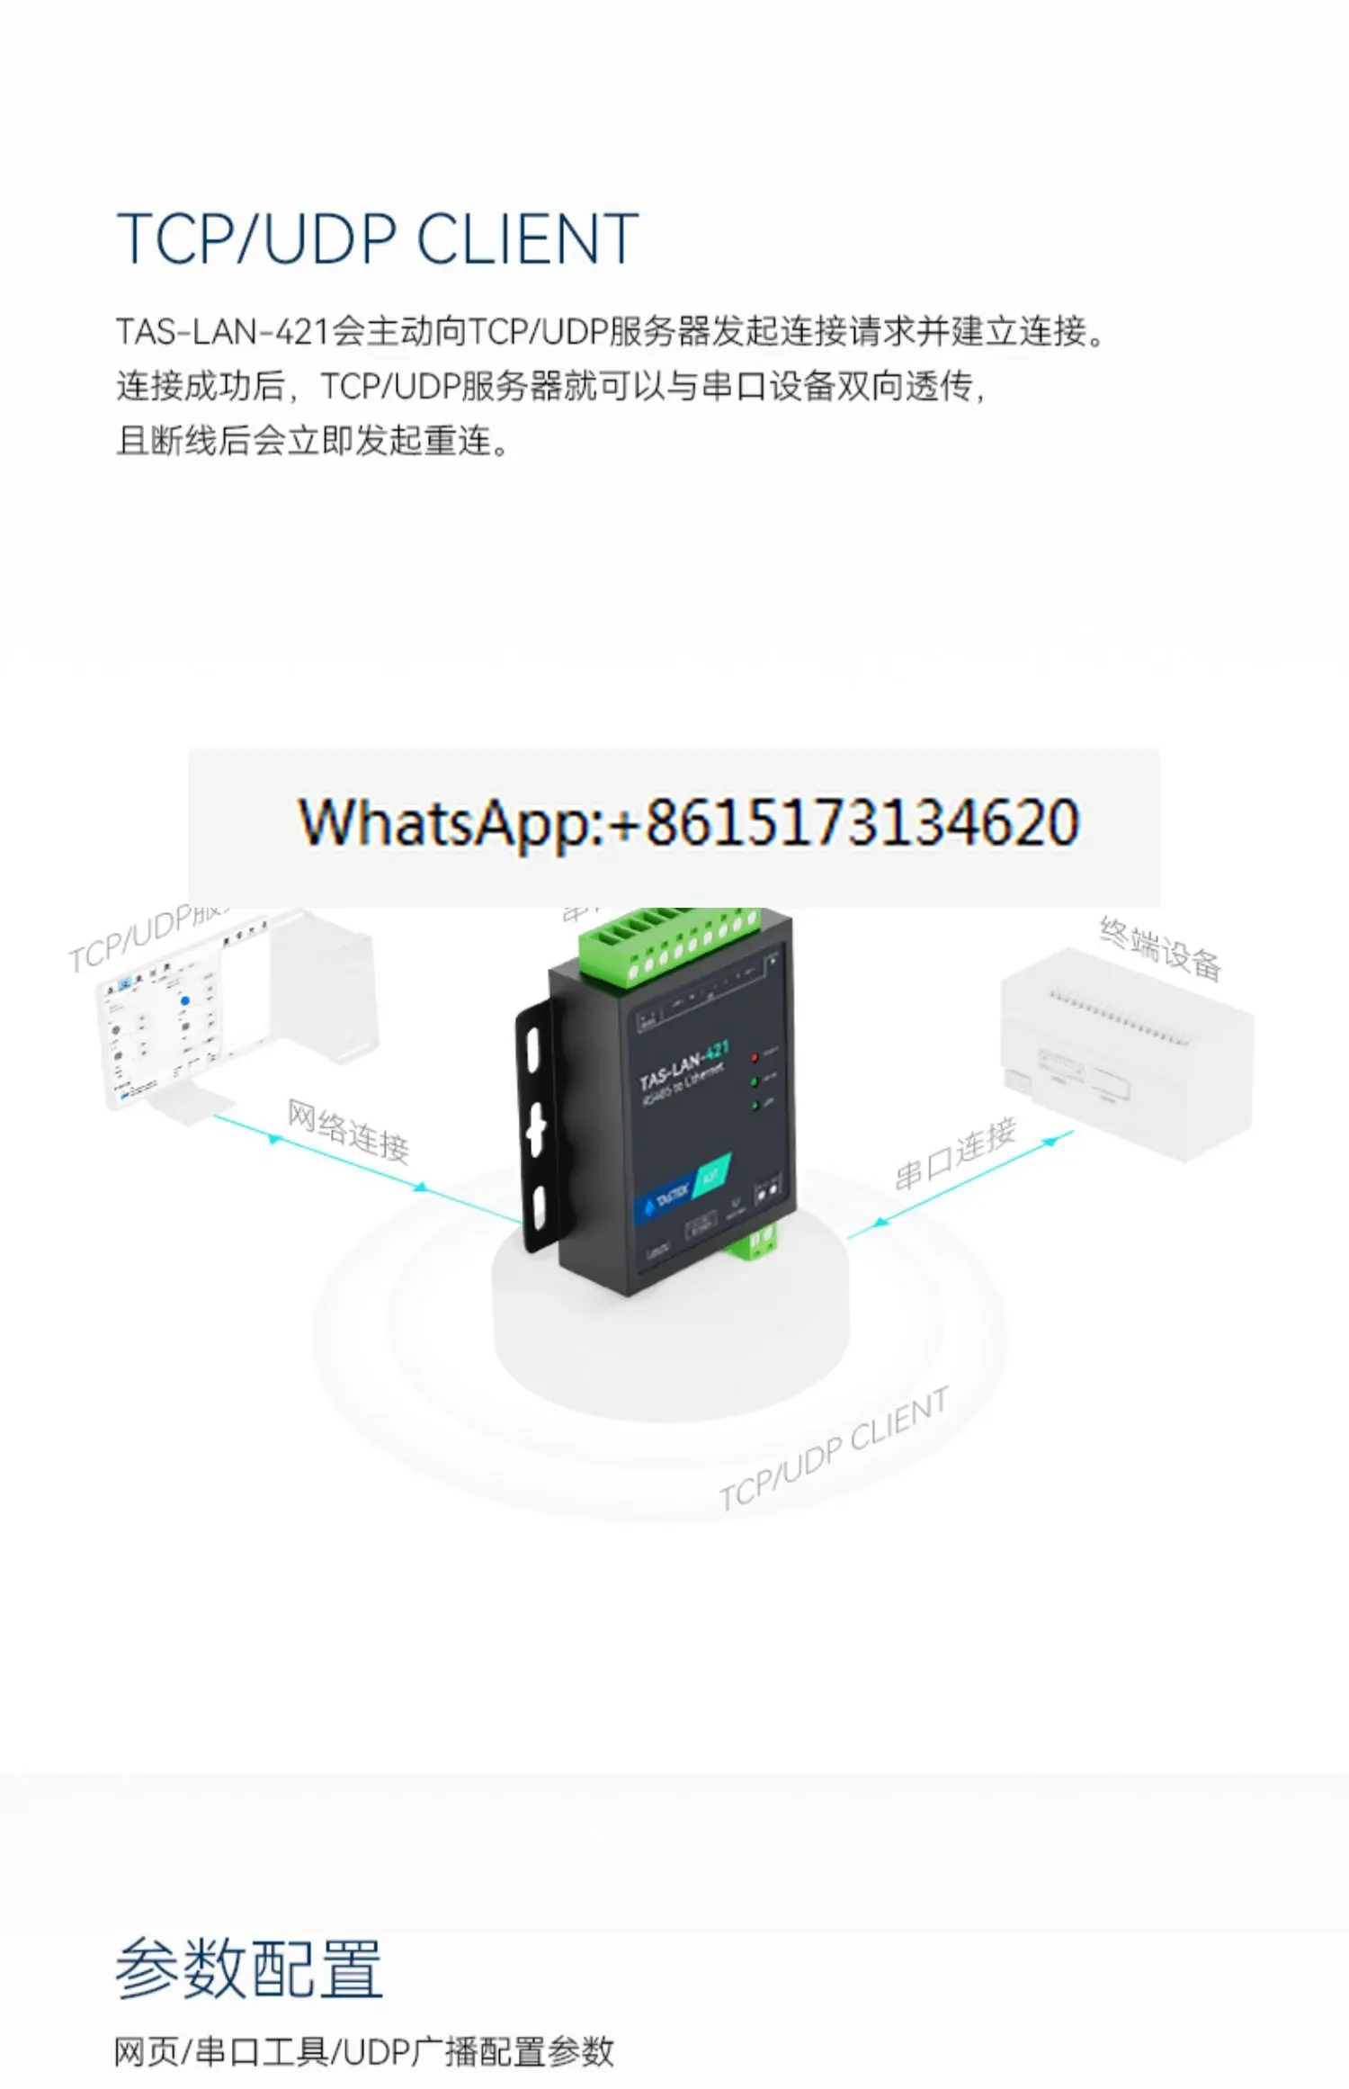Click the 且断线后会立即发起重连 text line

tap(313, 441)
